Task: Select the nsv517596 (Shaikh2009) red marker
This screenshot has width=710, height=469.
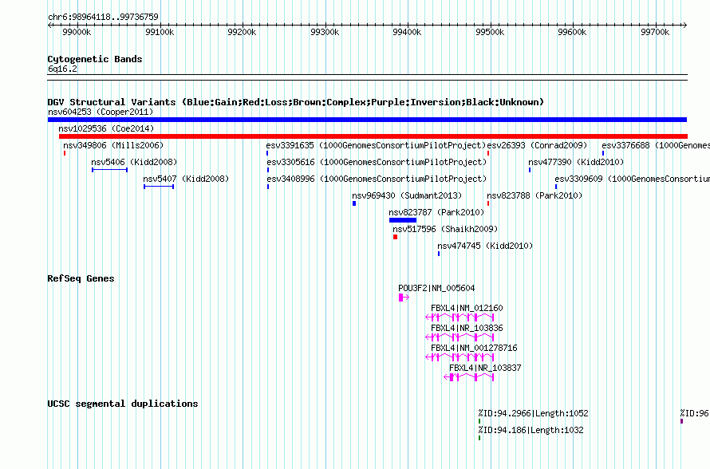Action: pos(396,237)
